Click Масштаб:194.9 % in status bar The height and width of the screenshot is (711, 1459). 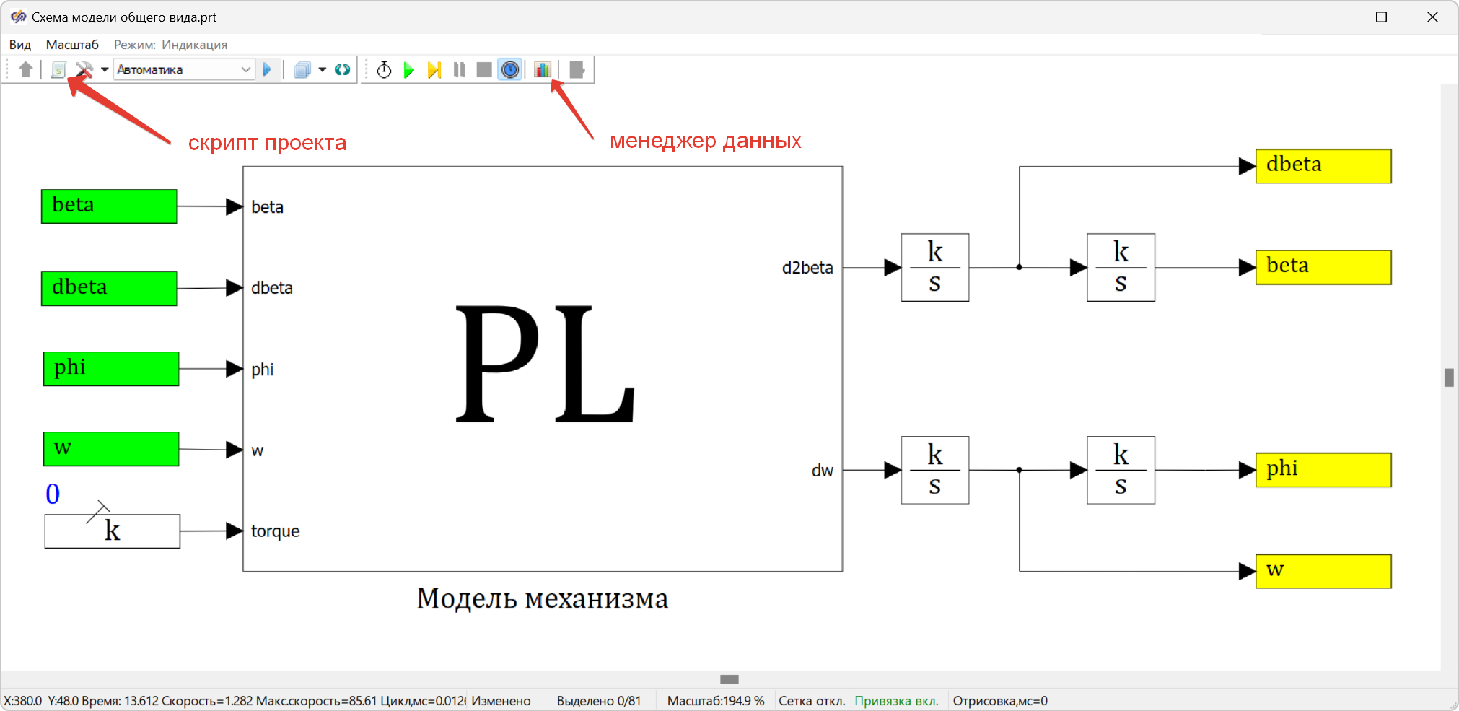[x=716, y=701]
